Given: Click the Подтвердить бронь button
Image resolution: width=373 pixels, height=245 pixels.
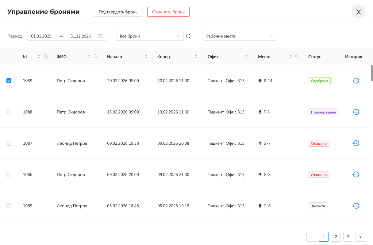Looking at the screenshot, I should [x=118, y=12].
